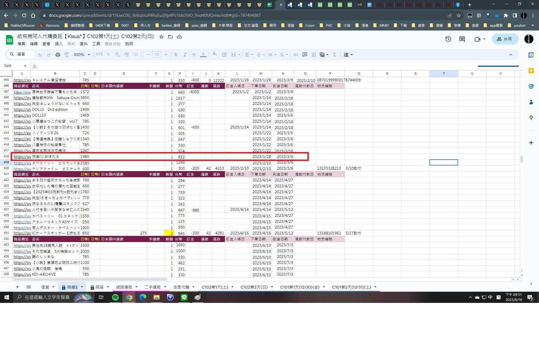
Task: Open the all sheets list icon
Action: (x=28, y=287)
